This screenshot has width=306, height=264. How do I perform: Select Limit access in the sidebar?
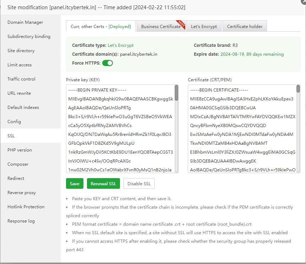(20, 65)
